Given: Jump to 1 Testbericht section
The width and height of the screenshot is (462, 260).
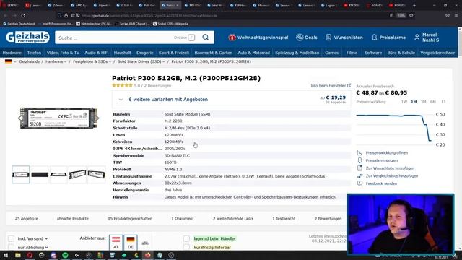Looking at the screenshot, I should click(284, 218).
